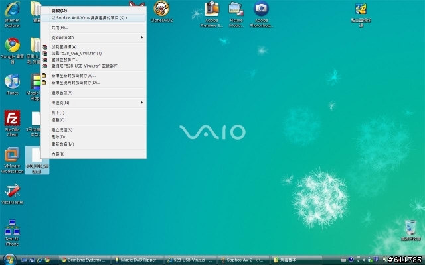Choose 內容(R) Properties in the context menu

click(x=93, y=154)
